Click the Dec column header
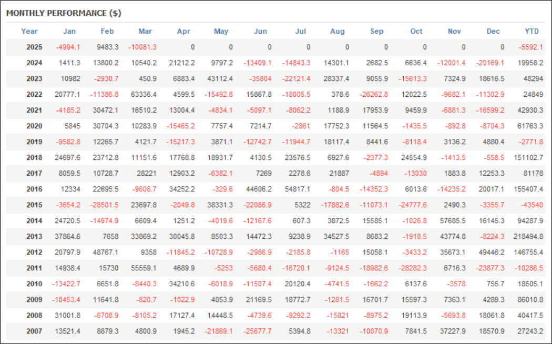Image resolution: width=552 pixels, height=344 pixels. pyautogui.click(x=493, y=32)
